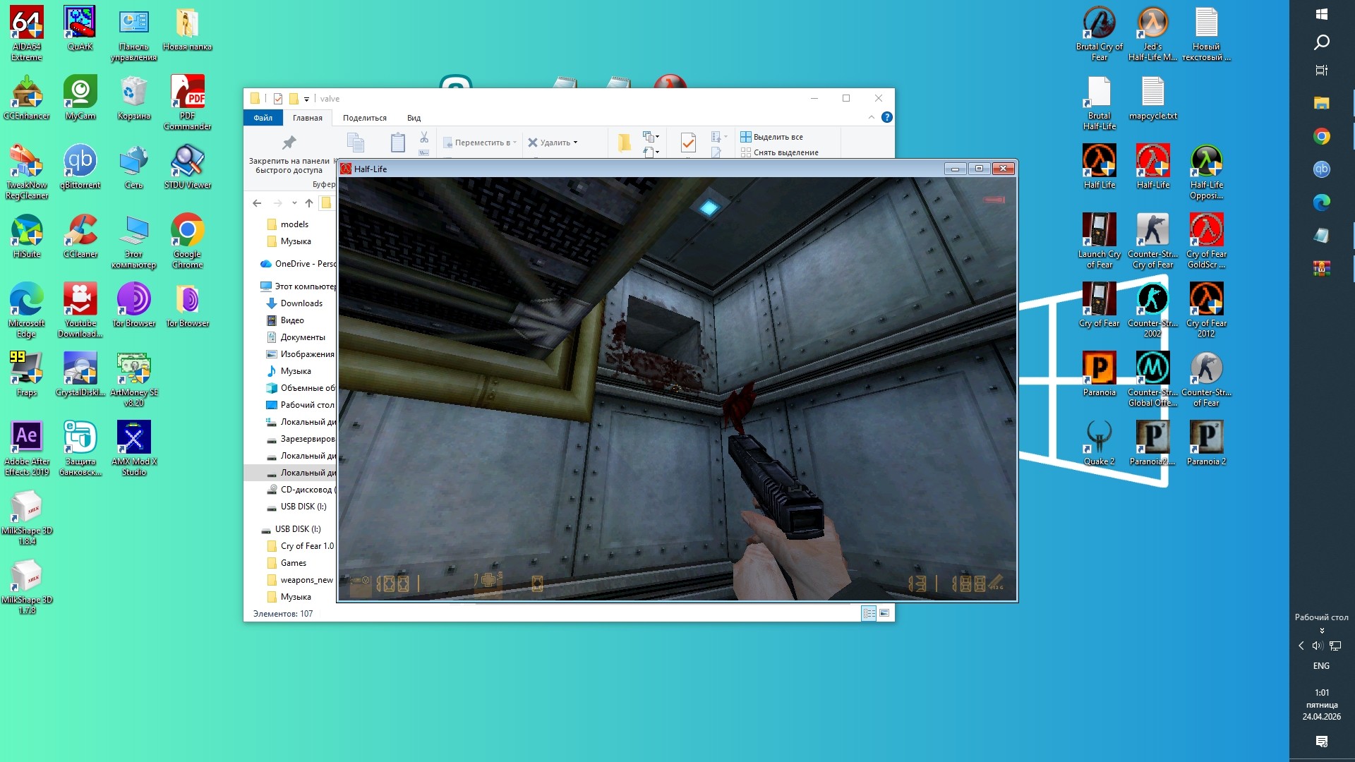Select Downloads in the navigation tree
Viewport: 1355px width, 762px height.
tap(301, 303)
